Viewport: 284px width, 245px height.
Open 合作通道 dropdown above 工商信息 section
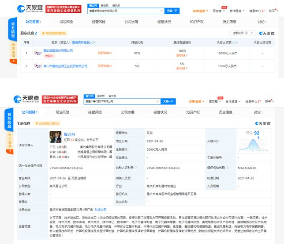coord(233,101)
